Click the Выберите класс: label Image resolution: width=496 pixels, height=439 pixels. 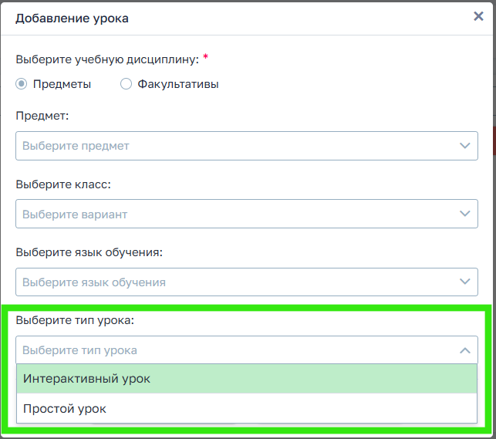click(63, 184)
